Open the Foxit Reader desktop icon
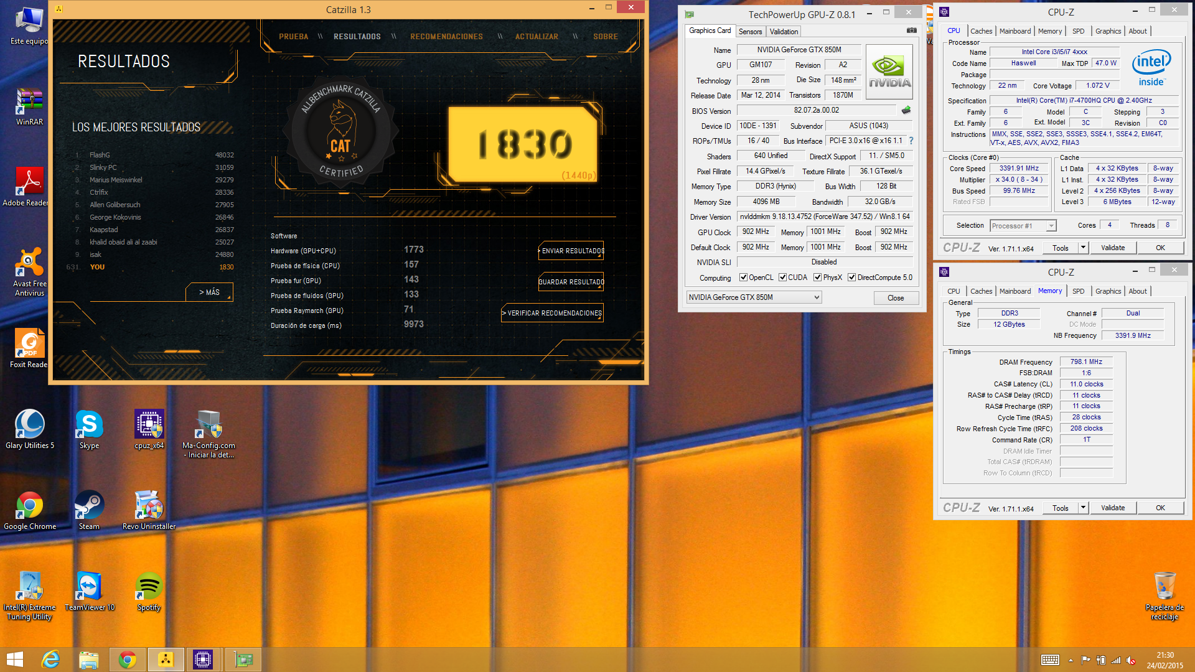Screen dimensions: 1195x672 coord(29,348)
